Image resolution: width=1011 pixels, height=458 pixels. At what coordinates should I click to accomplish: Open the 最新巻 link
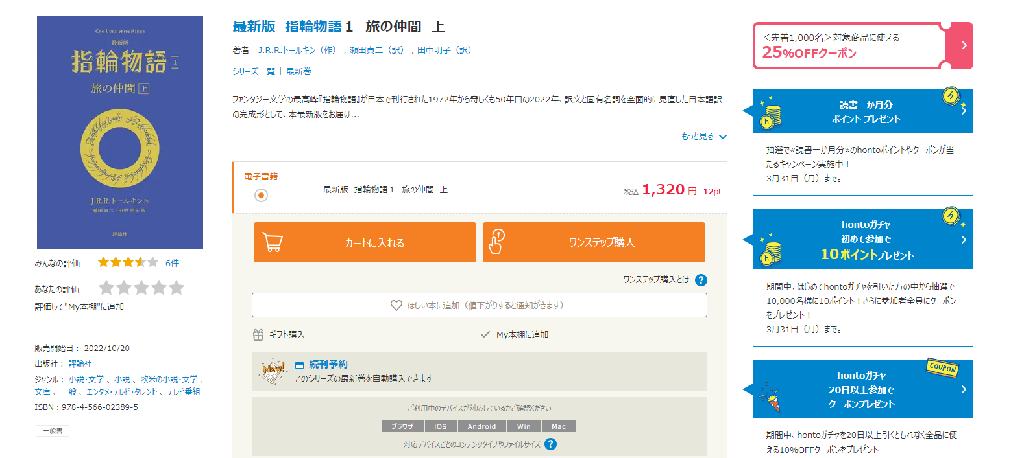[298, 71]
